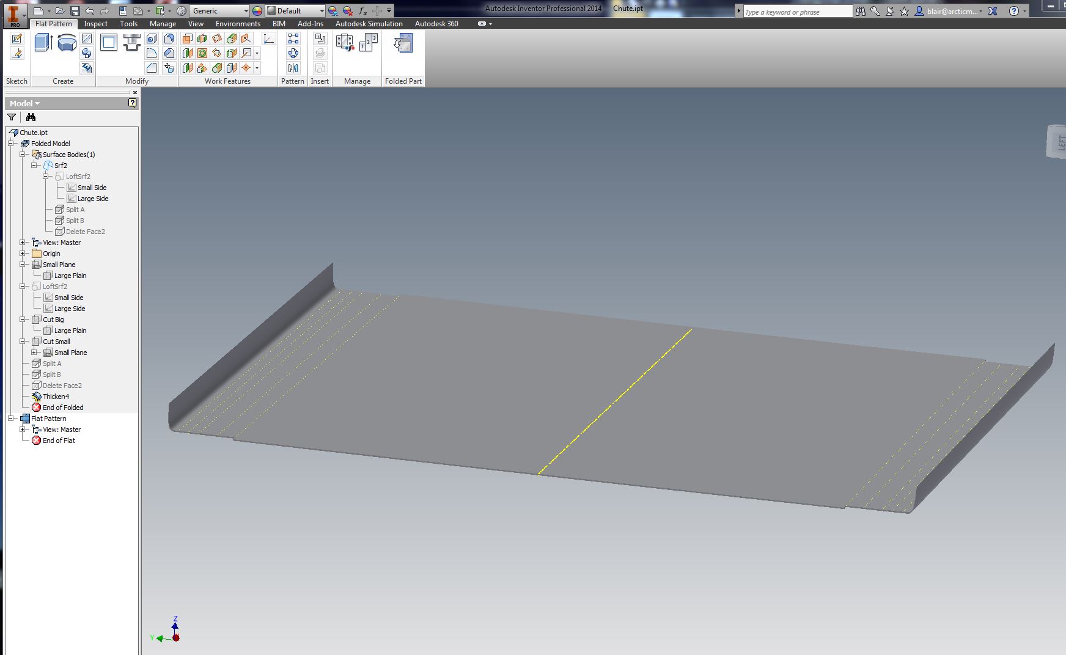The width and height of the screenshot is (1066, 655).
Task: Save the document with the floppy disk icon
Action: click(x=75, y=11)
